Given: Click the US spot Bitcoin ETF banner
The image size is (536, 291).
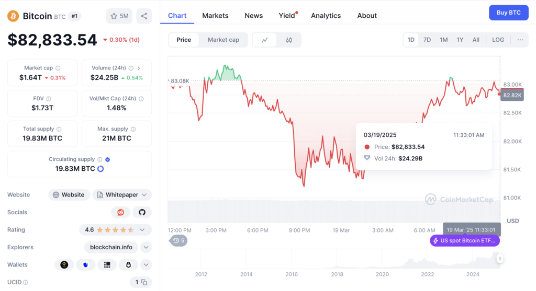Looking at the screenshot, I should pos(465,240).
